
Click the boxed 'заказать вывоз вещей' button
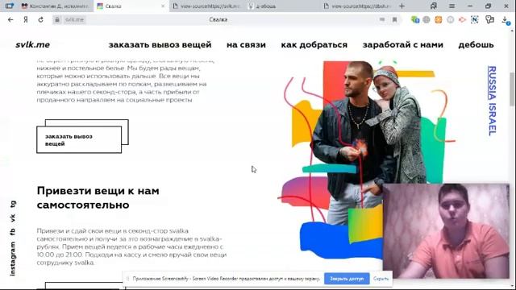pyautogui.click(x=79, y=139)
